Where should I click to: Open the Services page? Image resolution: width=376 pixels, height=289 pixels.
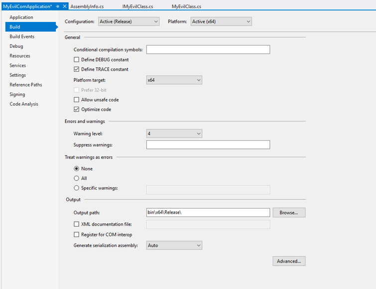17,65
